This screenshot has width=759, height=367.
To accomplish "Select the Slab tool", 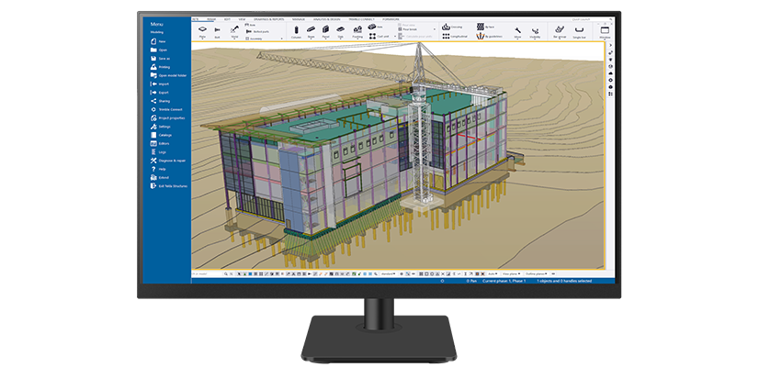I will tap(340, 31).
